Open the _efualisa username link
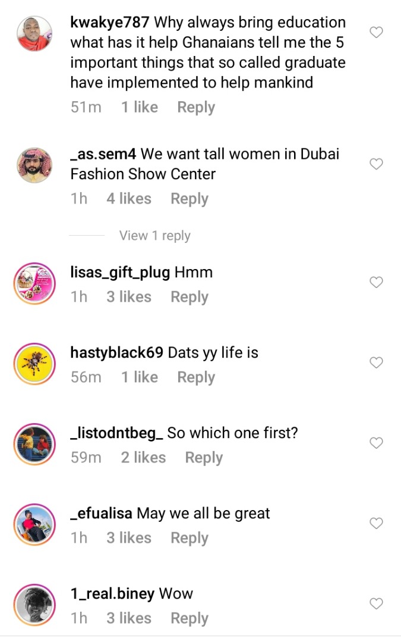The width and height of the screenshot is (401, 638). (101, 514)
